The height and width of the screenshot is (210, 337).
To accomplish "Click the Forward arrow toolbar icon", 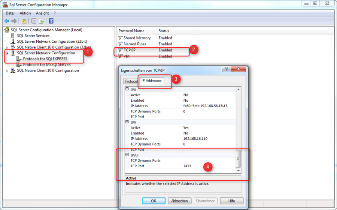I will tap(14, 21).
